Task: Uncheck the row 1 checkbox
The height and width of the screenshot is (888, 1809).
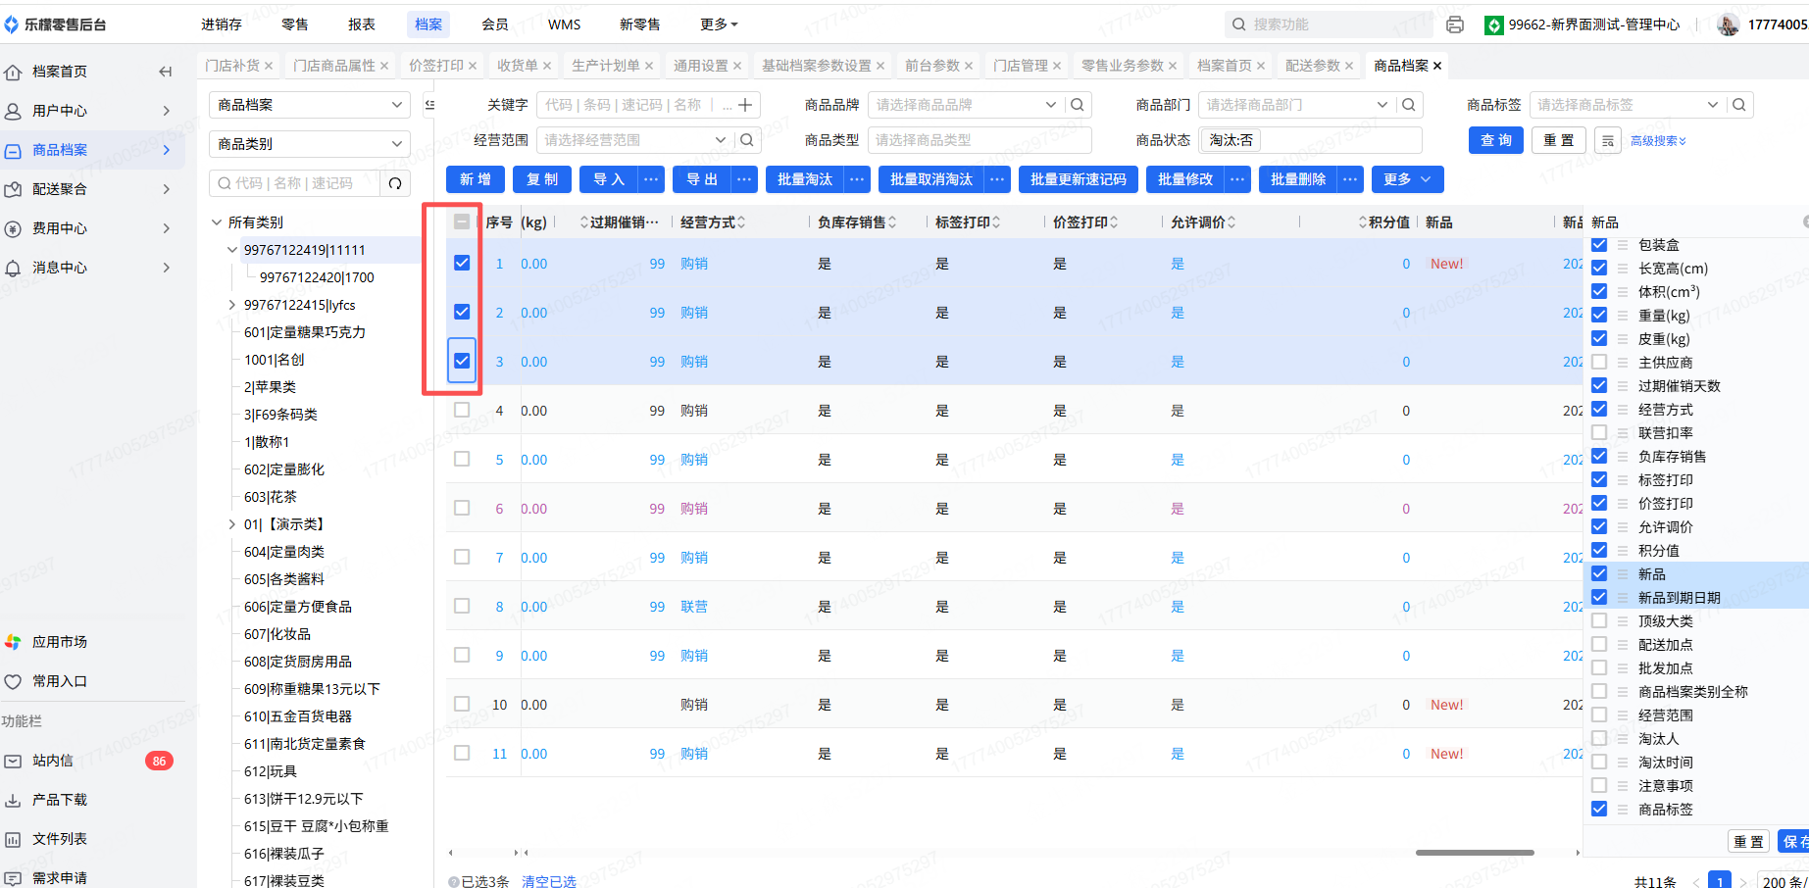Action: coord(462,263)
